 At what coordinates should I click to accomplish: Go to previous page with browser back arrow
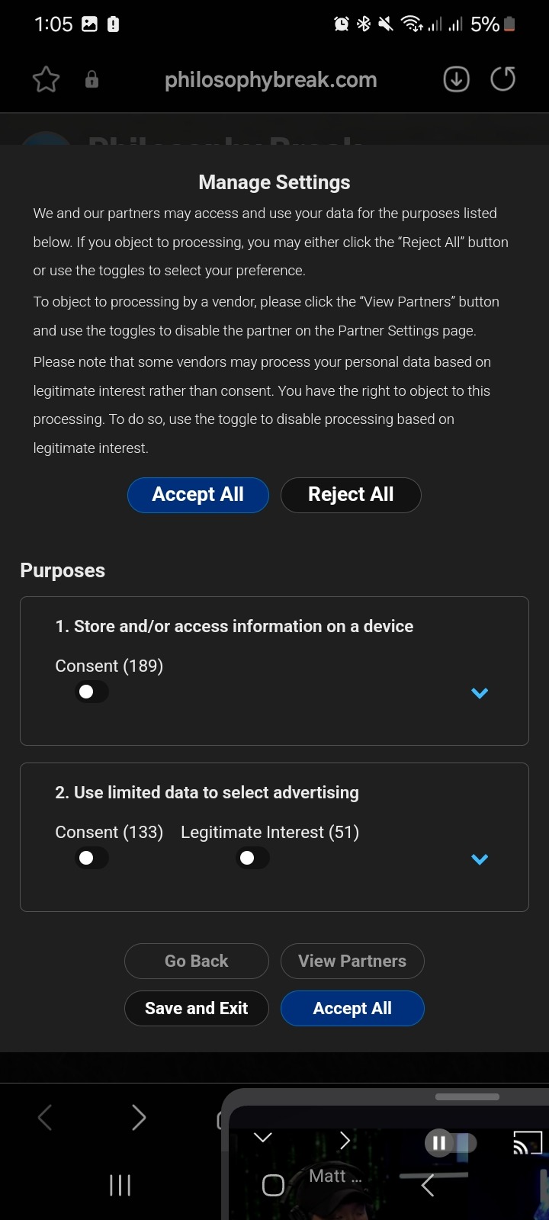click(x=45, y=1118)
